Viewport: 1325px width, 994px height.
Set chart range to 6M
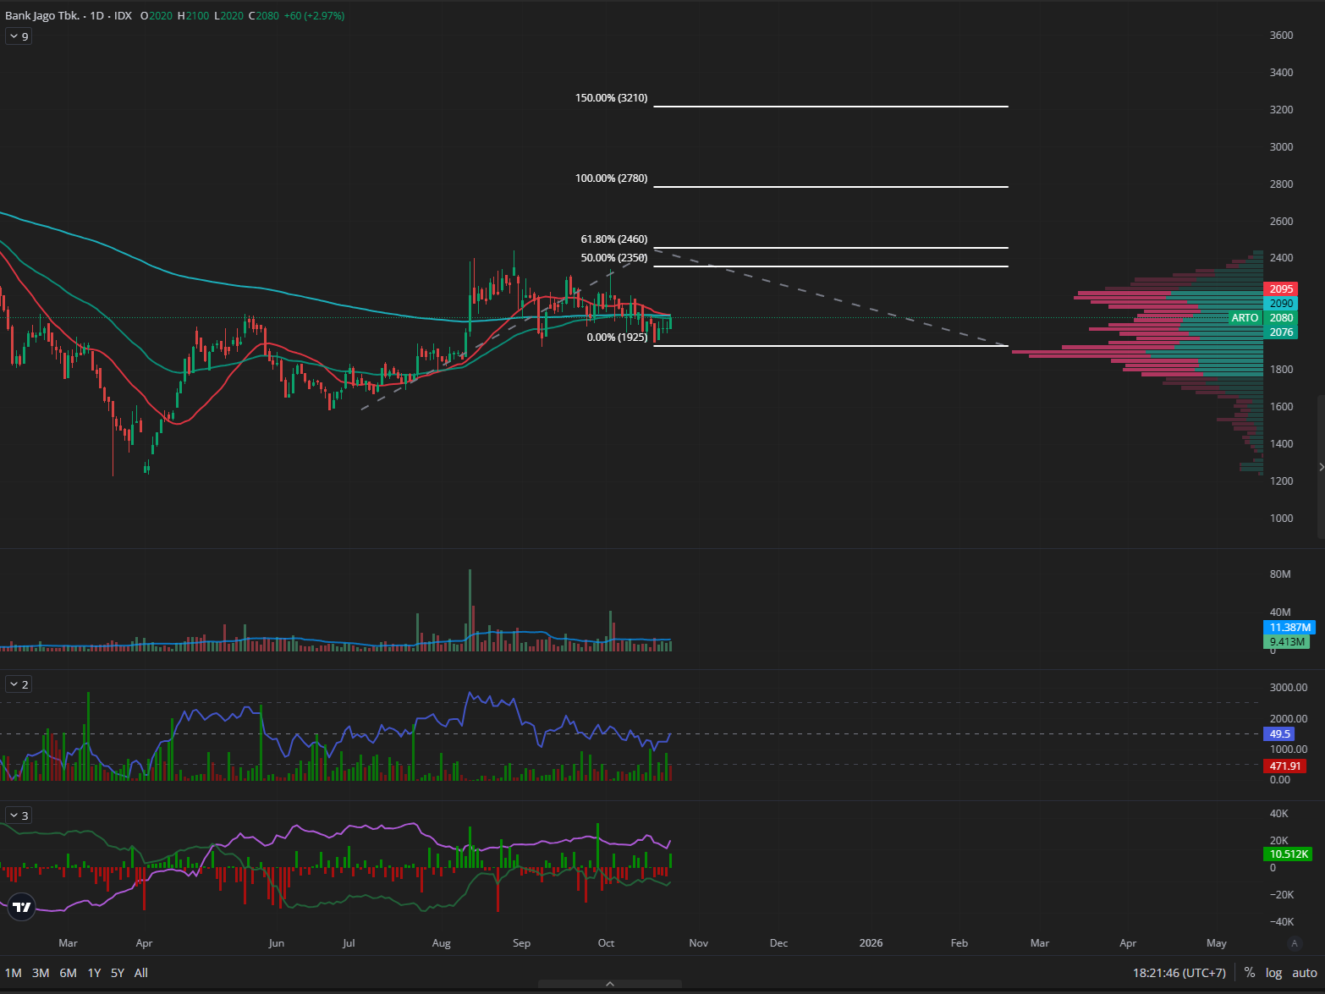click(x=68, y=973)
